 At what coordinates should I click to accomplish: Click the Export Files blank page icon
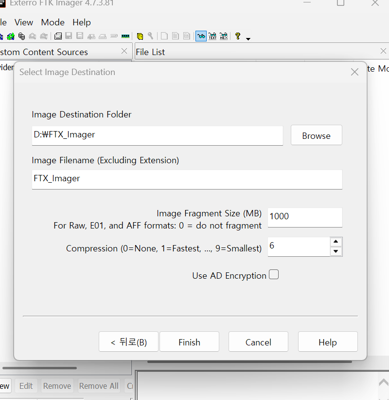pyautogui.click(x=164, y=36)
